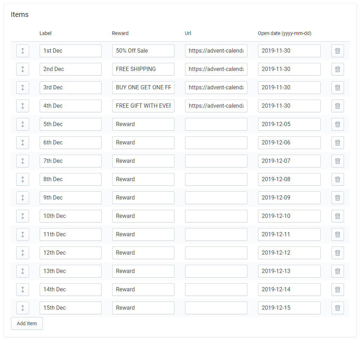Click the empty Url field for 6th Dec
This screenshot has width=361, height=339.
(x=216, y=143)
